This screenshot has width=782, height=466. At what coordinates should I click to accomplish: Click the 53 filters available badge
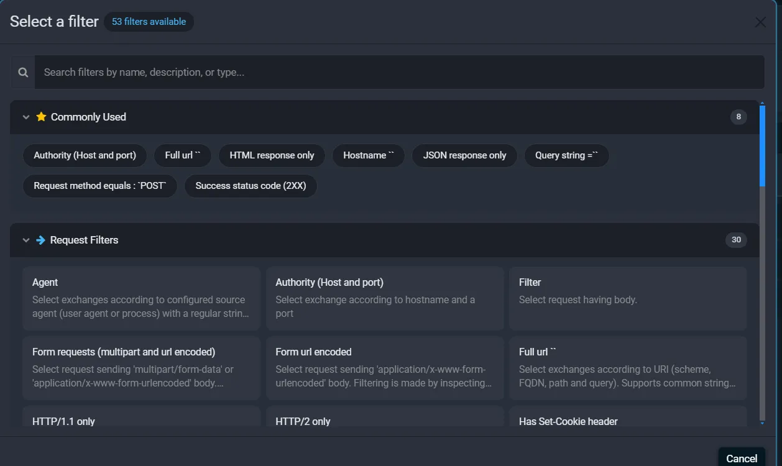tap(149, 22)
